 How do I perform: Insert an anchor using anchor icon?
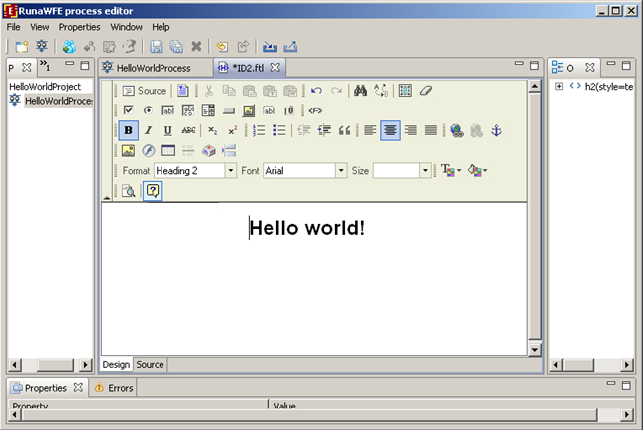click(x=498, y=130)
